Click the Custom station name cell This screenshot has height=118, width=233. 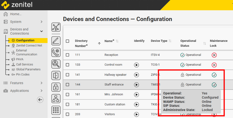(115, 104)
